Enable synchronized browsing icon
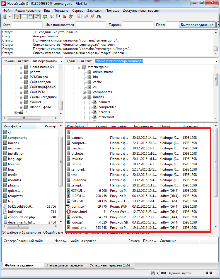Viewport: 220px width, 279px height. (92, 16)
